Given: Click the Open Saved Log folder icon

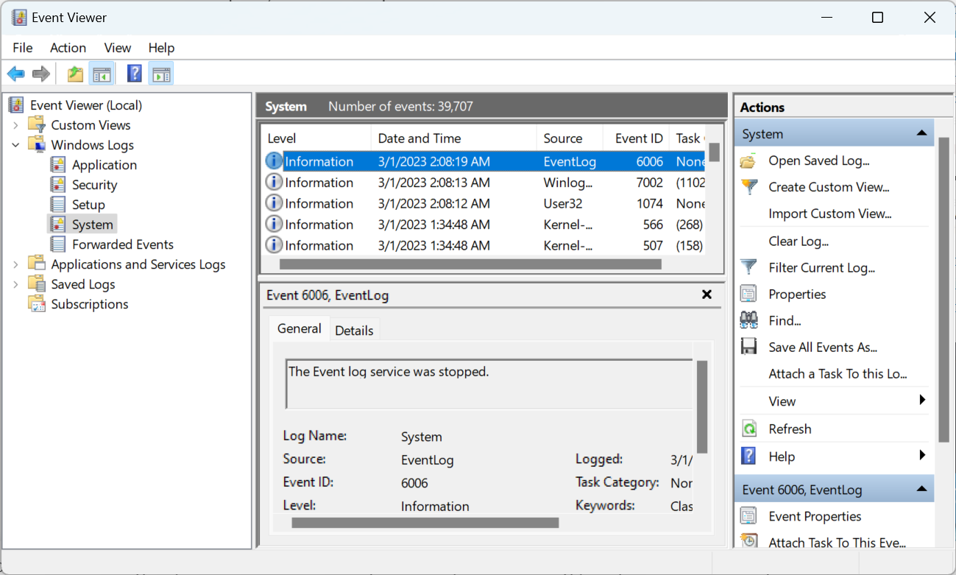Looking at the screenshot, I should (x=748, y=160).
